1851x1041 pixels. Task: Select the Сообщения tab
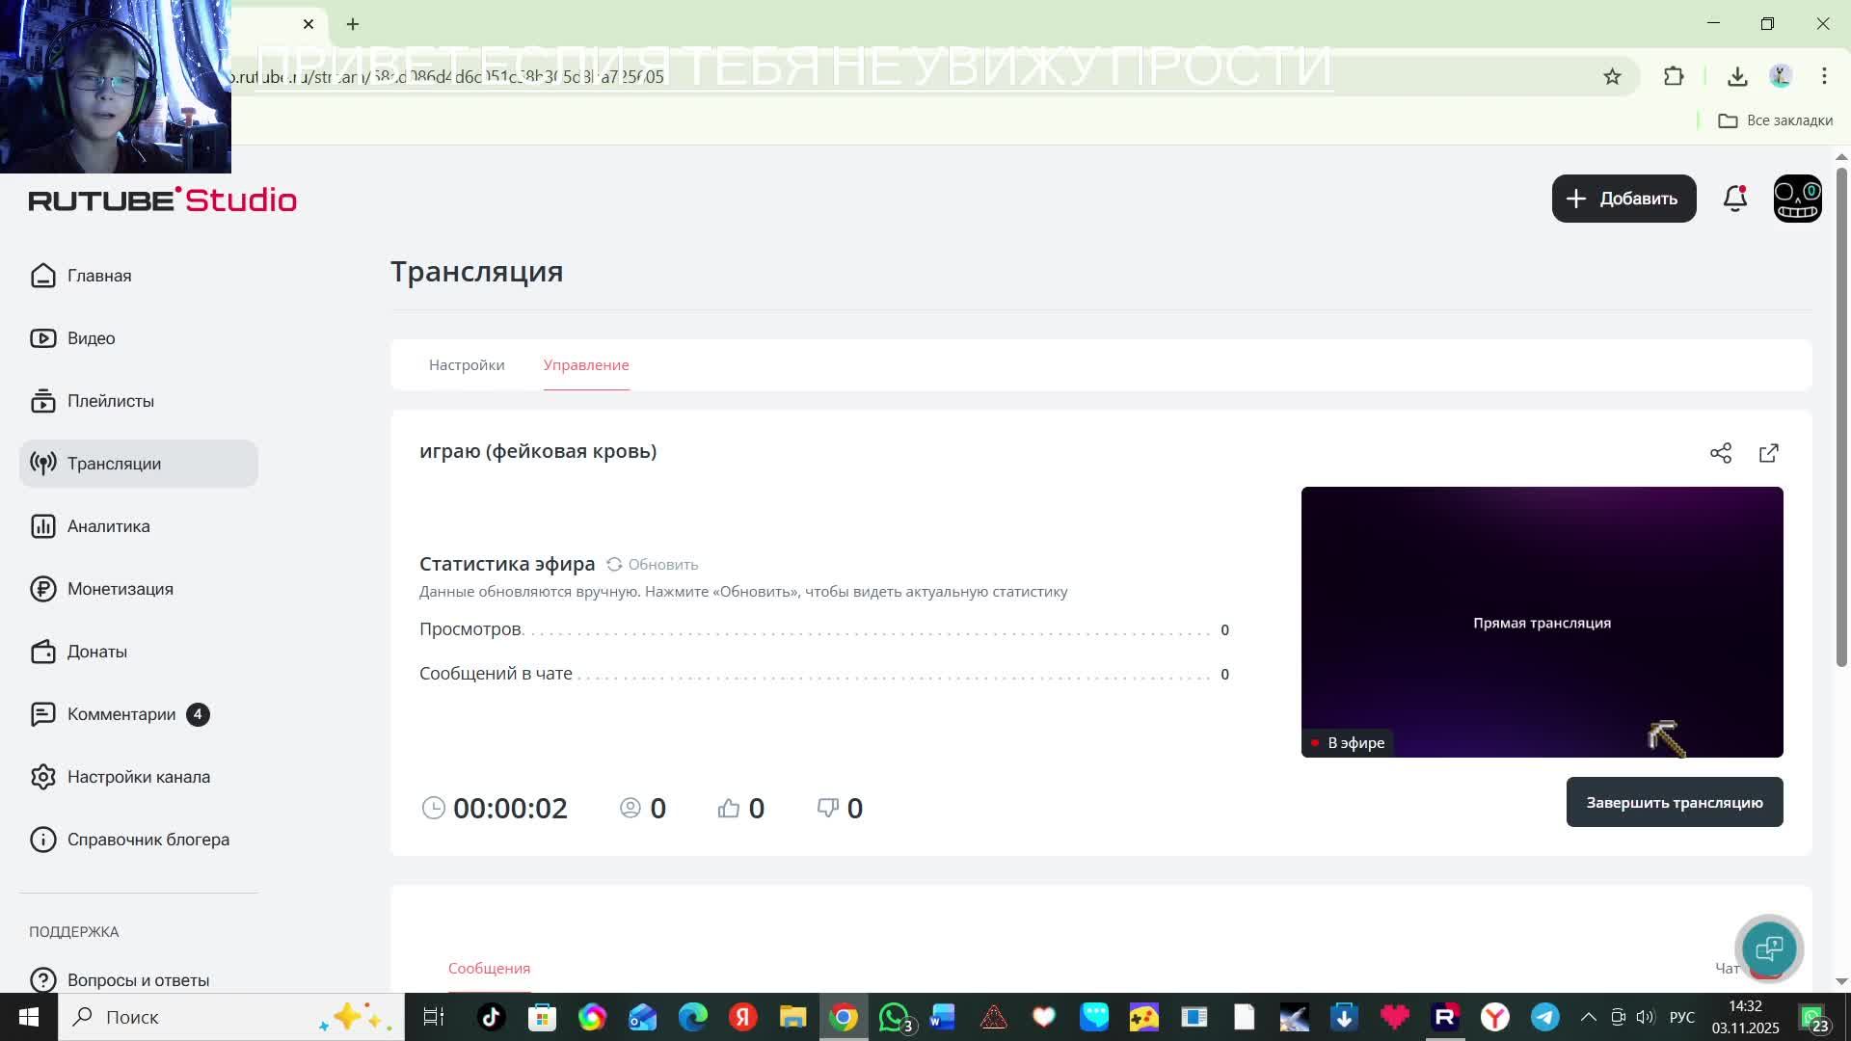pyautogui.click(x=489, y=968)
